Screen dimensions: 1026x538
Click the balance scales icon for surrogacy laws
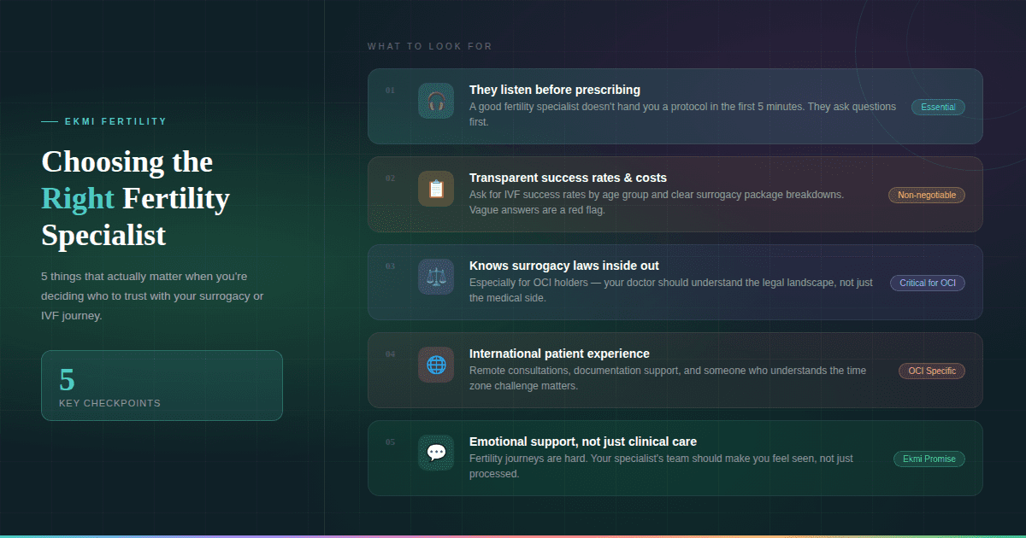point(436,277)
